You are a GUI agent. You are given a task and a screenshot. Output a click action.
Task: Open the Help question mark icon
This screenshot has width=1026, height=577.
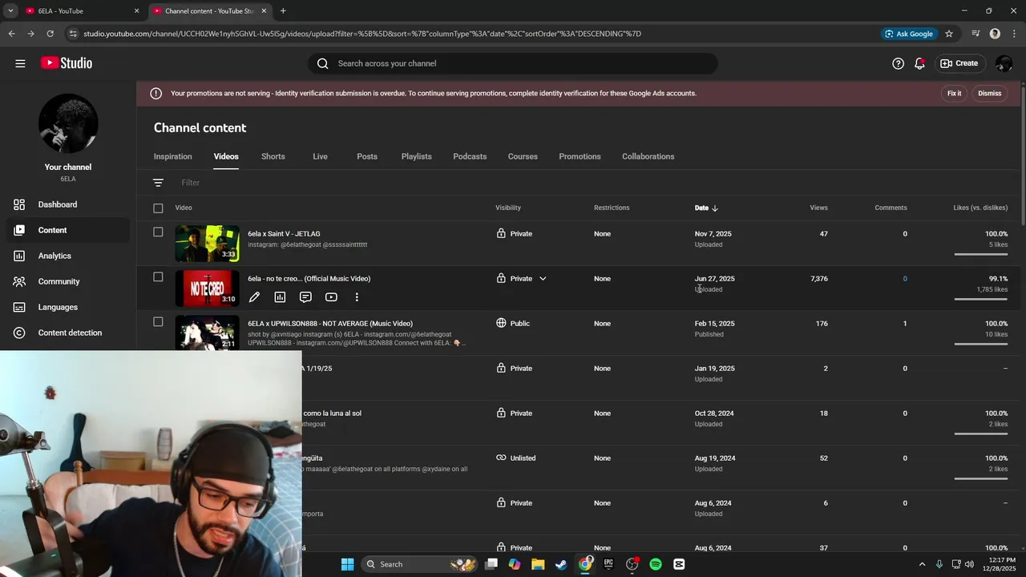[x=898, y=63]
